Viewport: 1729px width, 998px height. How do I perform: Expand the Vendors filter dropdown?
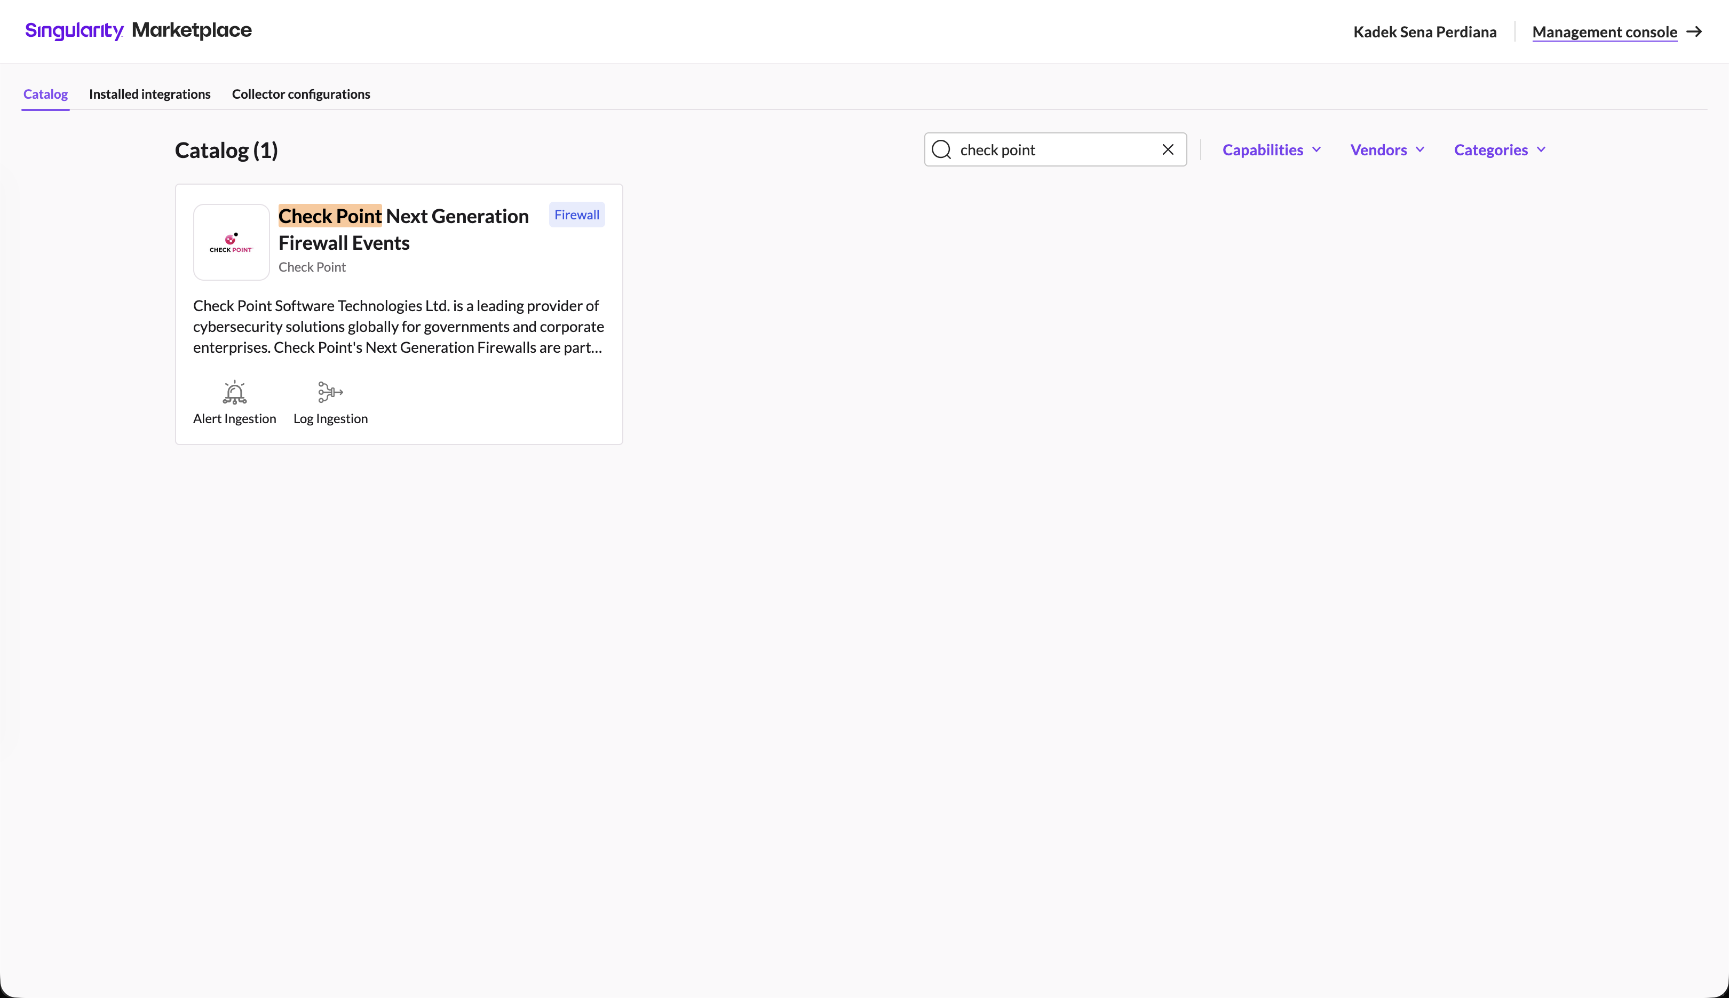point(1387,150)
